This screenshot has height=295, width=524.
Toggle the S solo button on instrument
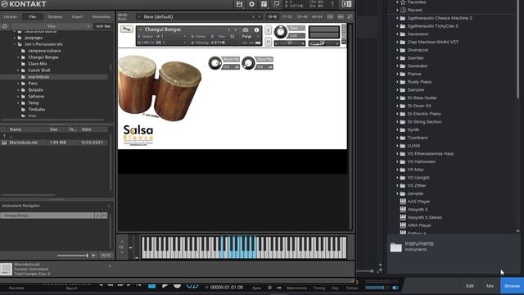pyautogui.click(x=268, y=30)
